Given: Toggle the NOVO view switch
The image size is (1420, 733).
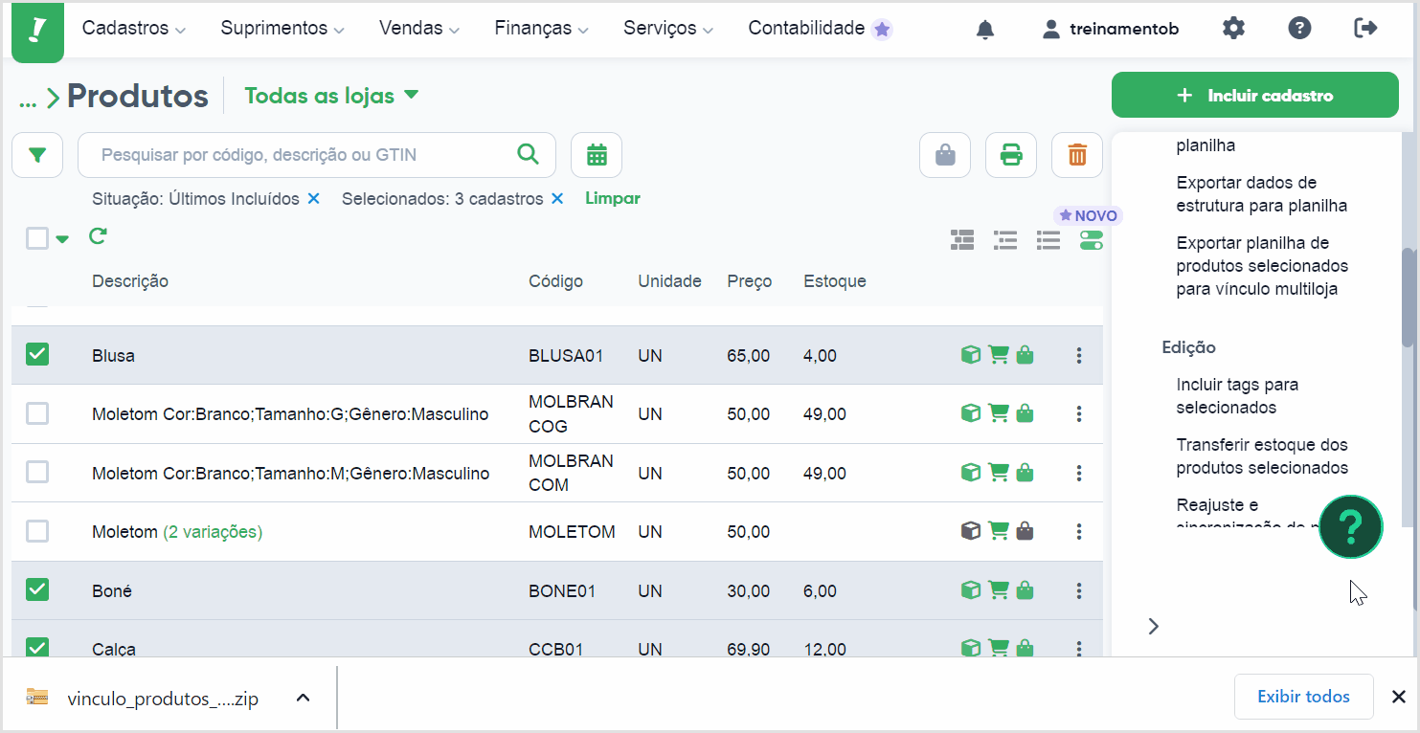Looking at the screenshot, I should 1091,239.
